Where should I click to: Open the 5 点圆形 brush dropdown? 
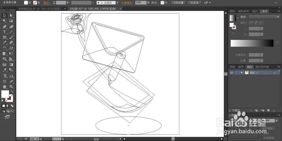point(117,3)
